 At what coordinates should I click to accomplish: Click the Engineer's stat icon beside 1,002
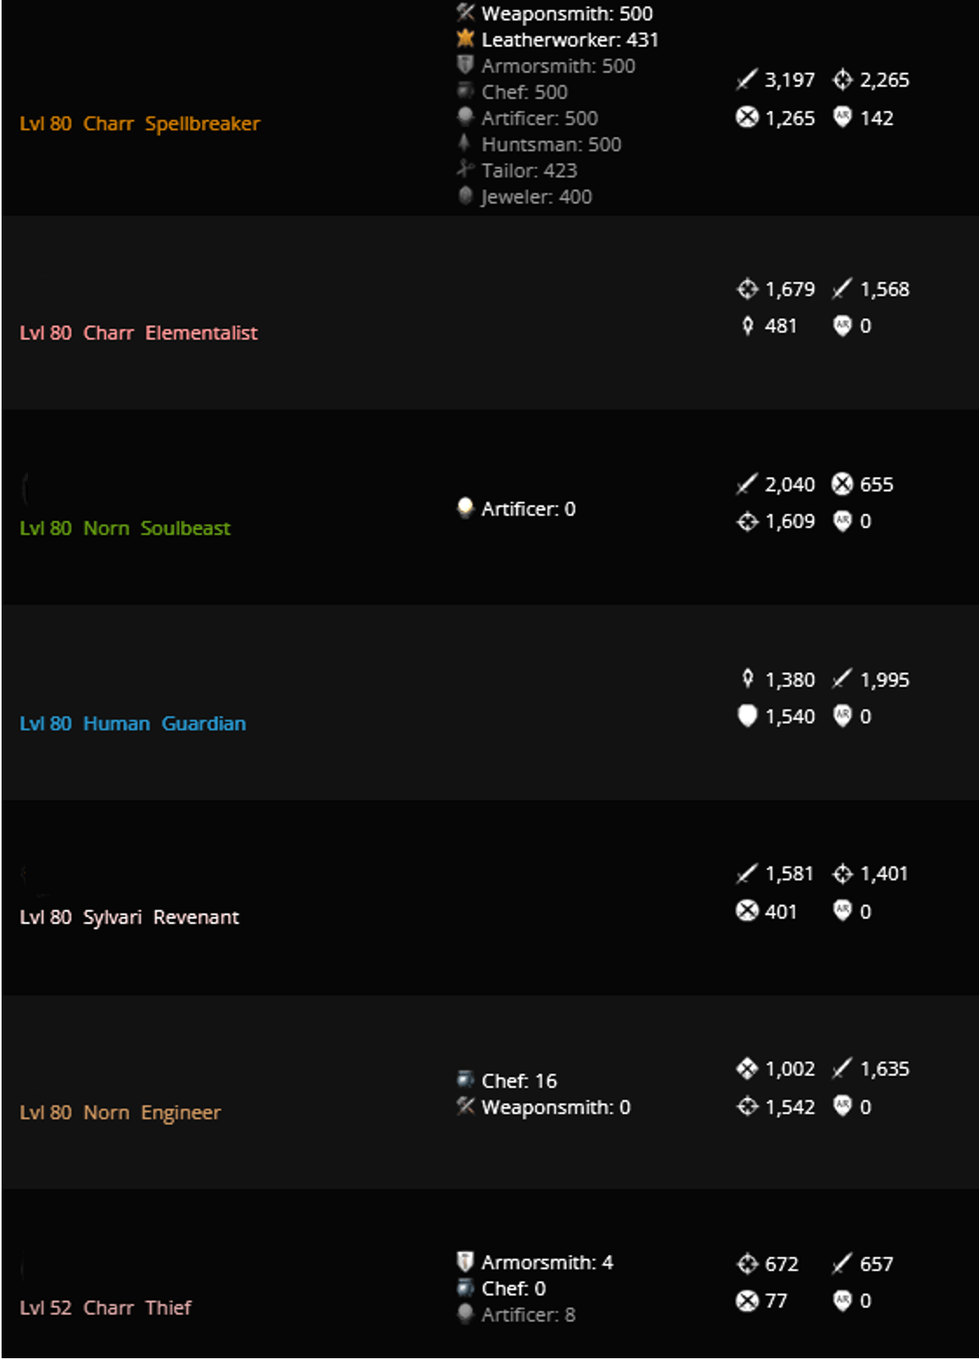pyautogui.click(x=747, y=1068)
